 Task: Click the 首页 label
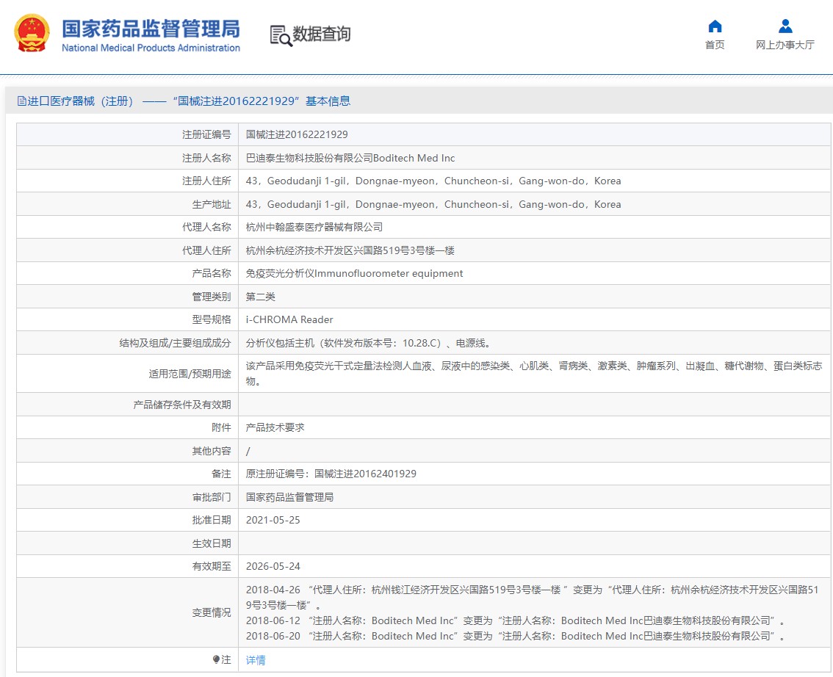[x=715, y=45]
